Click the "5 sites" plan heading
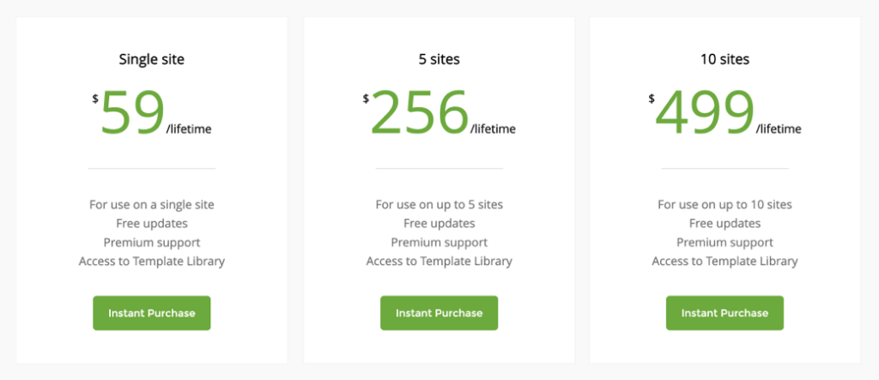The height and width of the screenshot is (380, 879). point(439,60)
